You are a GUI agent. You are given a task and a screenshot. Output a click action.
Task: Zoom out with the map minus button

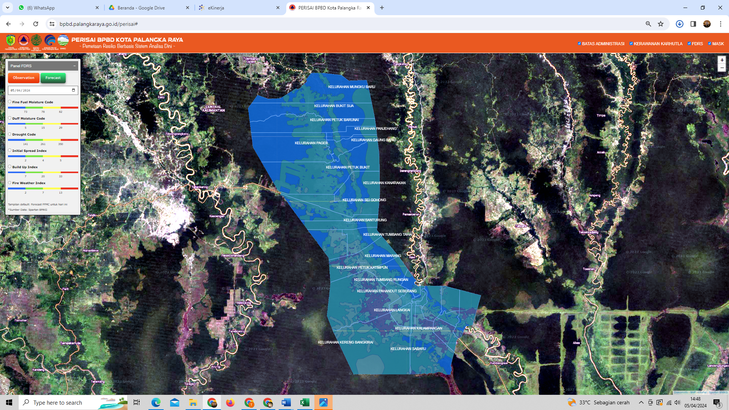click(722, 68)
